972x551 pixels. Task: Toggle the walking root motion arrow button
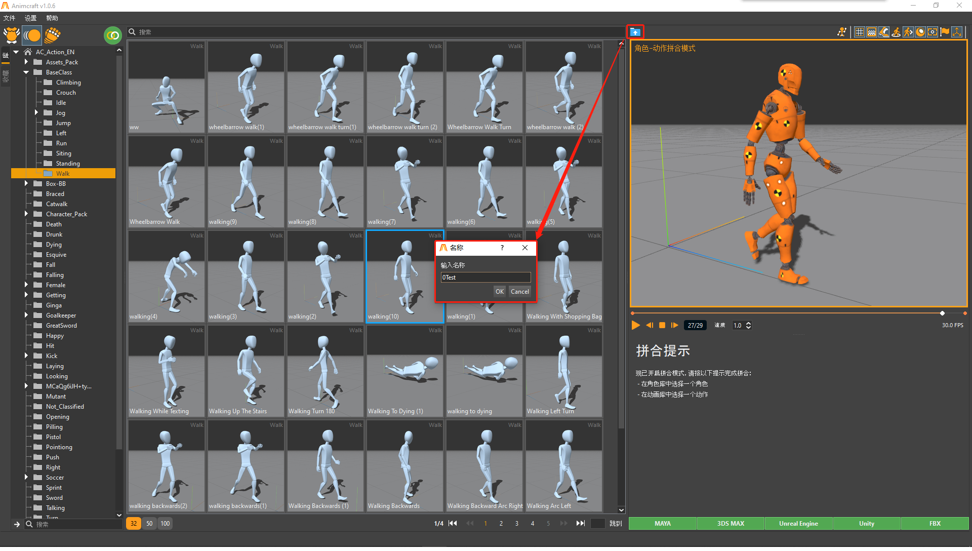coord(908,32)
